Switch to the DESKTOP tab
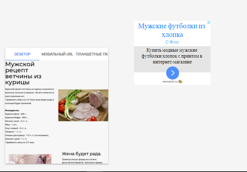Viewport: 247px width, 172px height. tap(22, 54)
